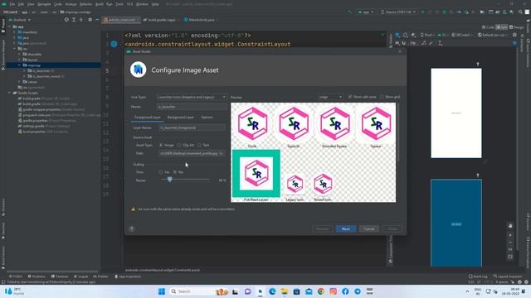Click the green Run app icon
This screenshot has width=531, height=298.
pos(422,12)
